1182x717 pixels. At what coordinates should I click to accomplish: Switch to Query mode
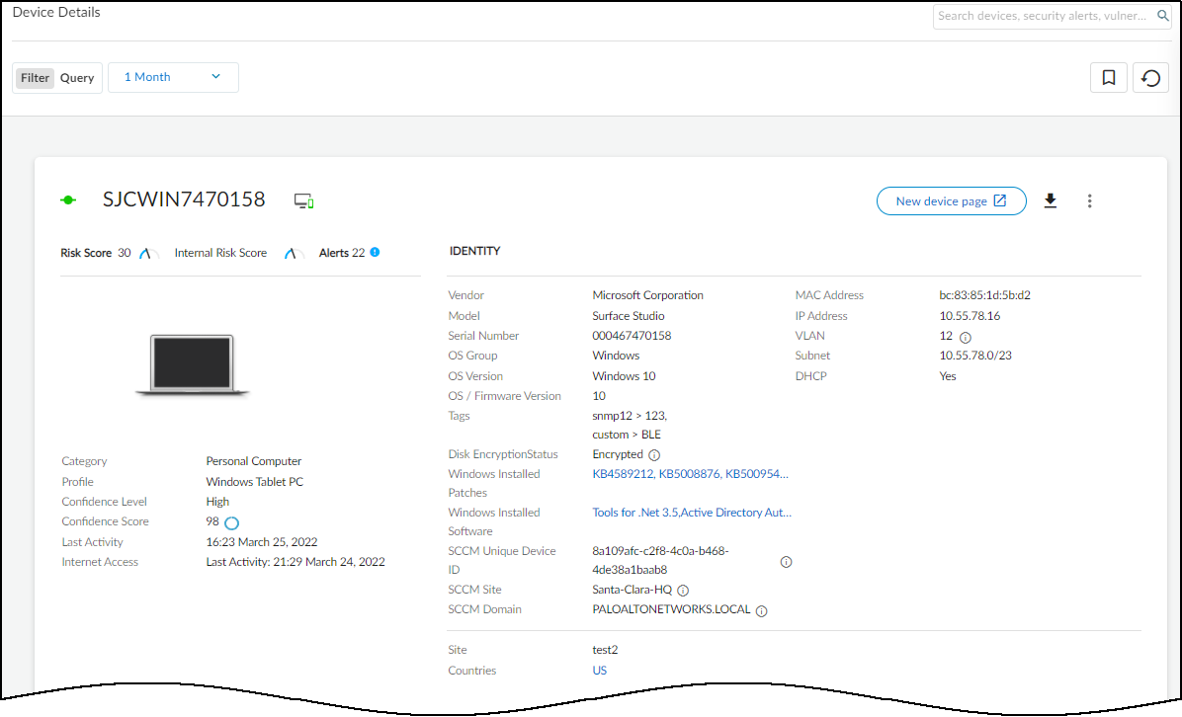point(77,78)
